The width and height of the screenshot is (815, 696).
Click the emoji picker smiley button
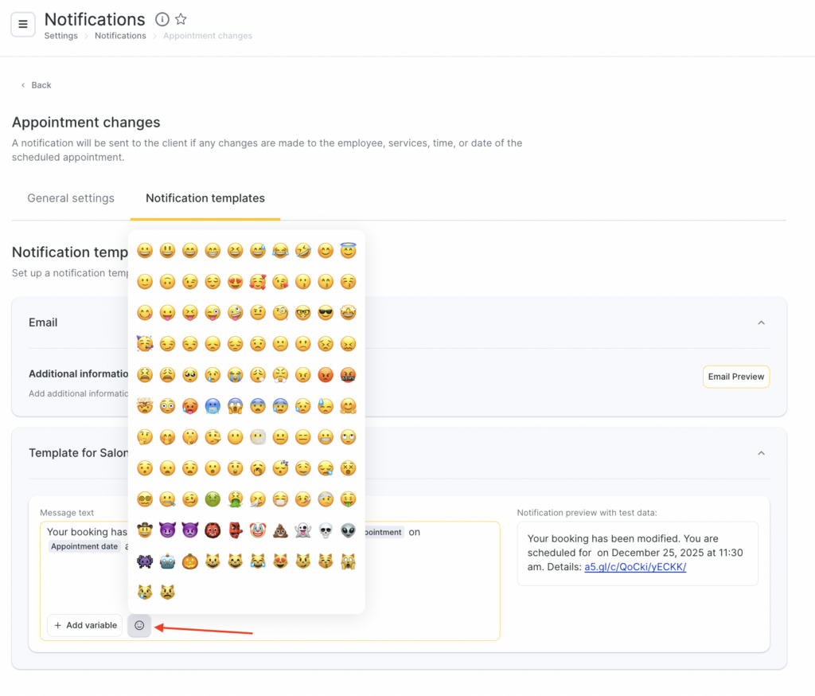139,625
